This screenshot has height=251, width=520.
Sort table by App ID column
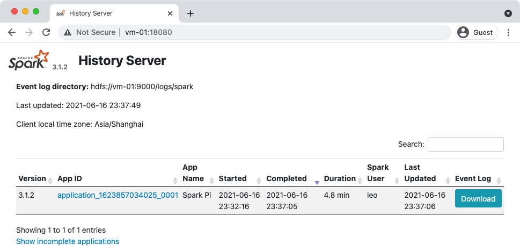click(x=70, y=178)
